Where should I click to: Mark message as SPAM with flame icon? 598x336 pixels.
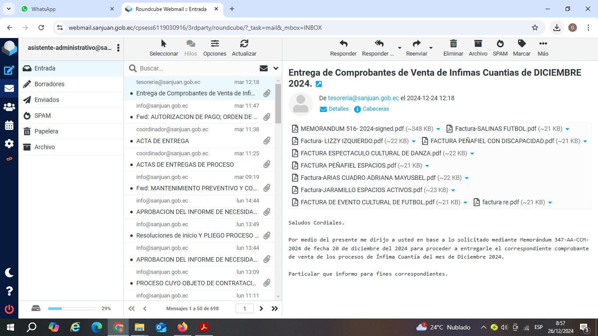500,44
